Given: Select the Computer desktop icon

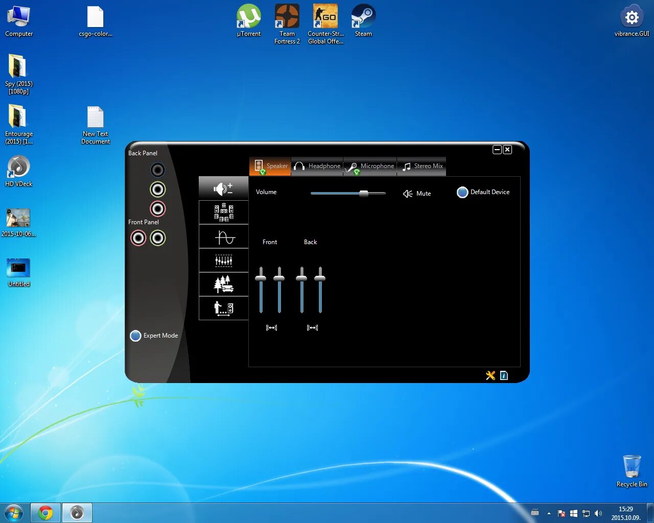Looking at the screenshot, I should 19,21.
